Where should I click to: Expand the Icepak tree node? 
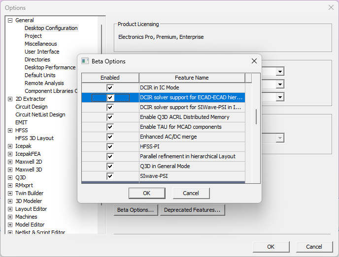coord(10,146)
